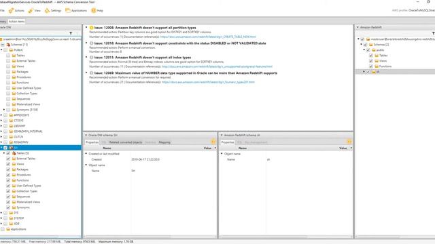Click the Redshift Functions folder icon
This screenshot has width=435, height=244.
pos(377,66)
